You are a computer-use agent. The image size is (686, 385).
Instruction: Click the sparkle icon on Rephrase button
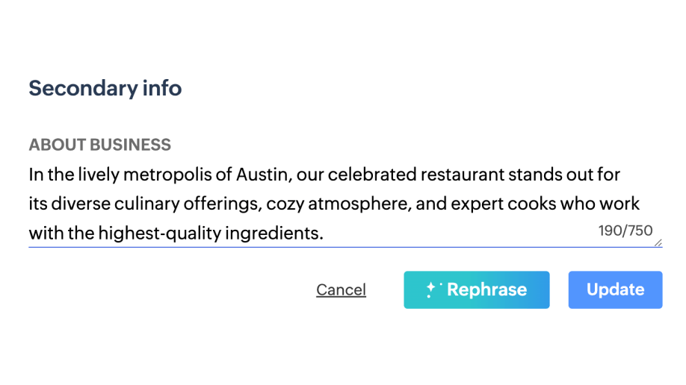point(433,290)
